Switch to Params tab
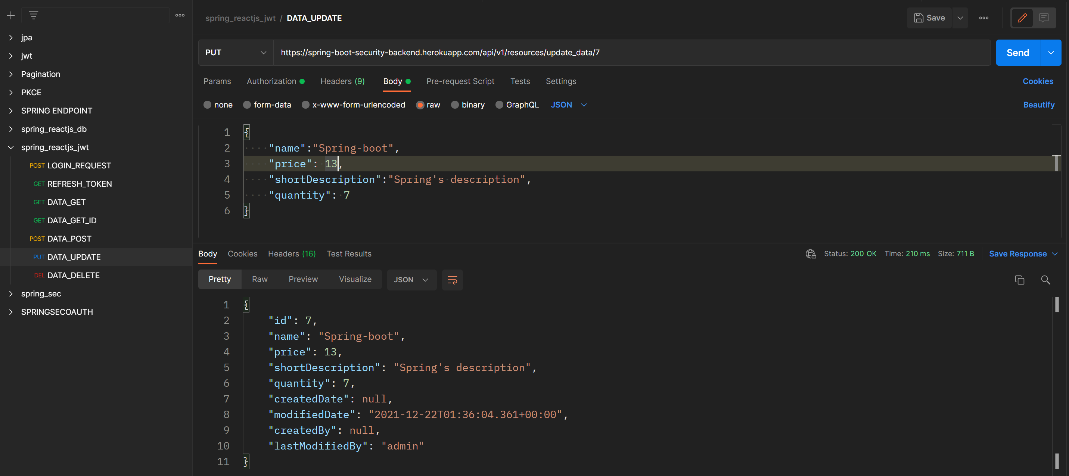Viewport: 1069px width, 476px height. tap(217, 81)
